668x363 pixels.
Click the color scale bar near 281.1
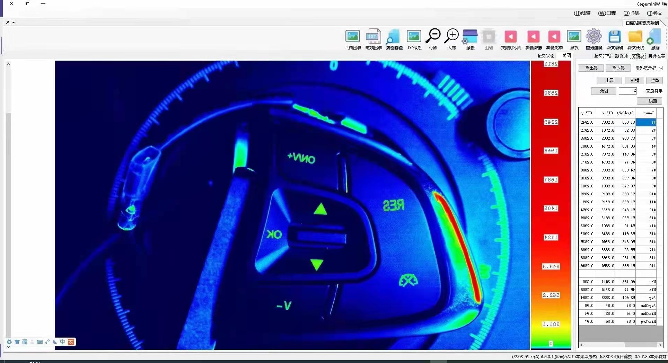tap(551, 324)
